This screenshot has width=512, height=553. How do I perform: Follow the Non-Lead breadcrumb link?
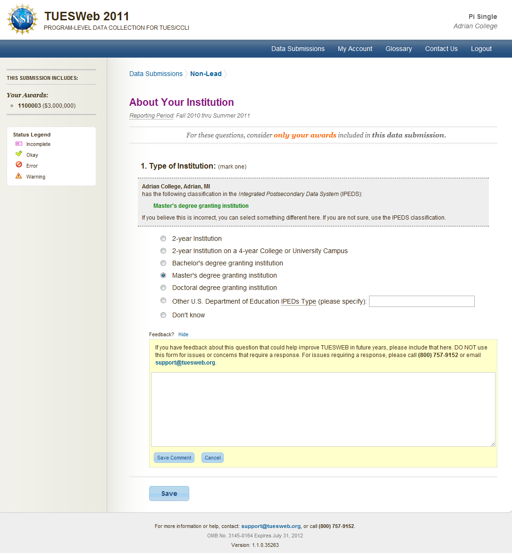(x=206, y=74)
